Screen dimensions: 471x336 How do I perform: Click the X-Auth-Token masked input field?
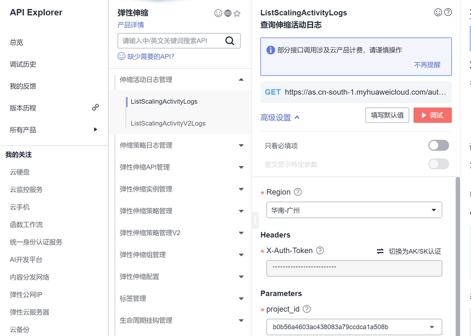(x=354, y=268)
